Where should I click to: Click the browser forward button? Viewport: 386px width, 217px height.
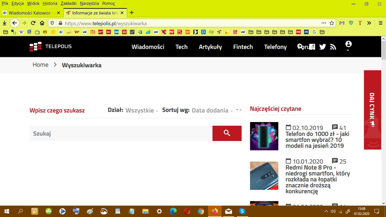[24, 23]
